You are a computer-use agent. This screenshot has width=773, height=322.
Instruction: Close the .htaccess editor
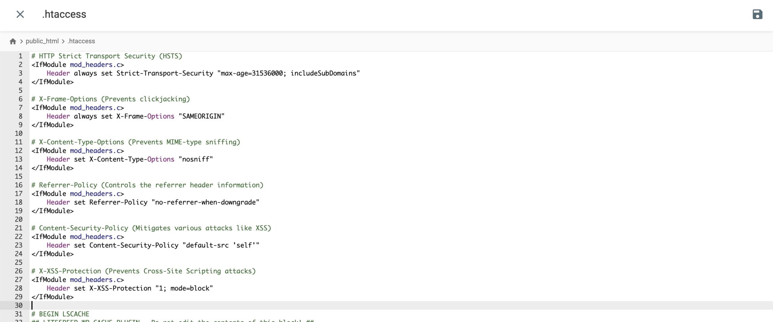[20, 14]
